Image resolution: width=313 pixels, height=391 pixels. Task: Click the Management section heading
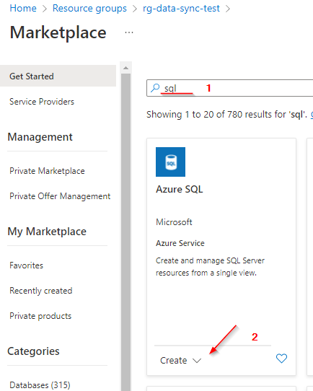(40, 137)
